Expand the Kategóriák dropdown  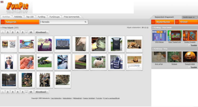(x=20, y=22)
